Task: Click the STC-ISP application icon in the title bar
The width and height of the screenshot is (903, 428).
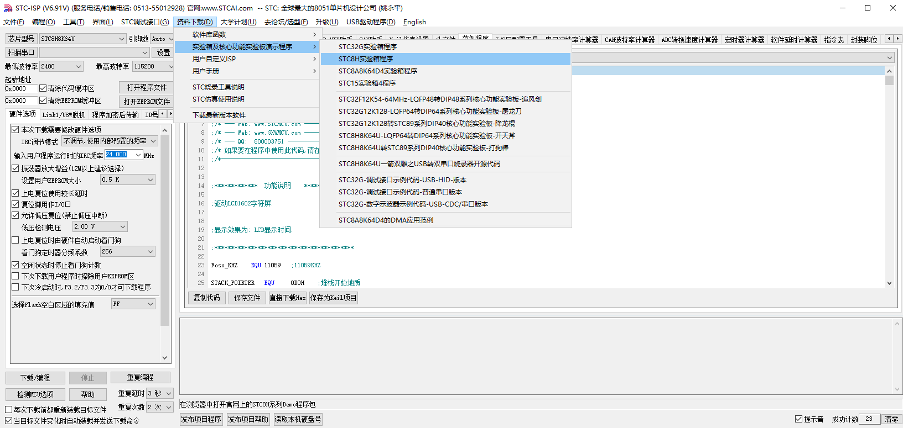Action: [8, 8]
